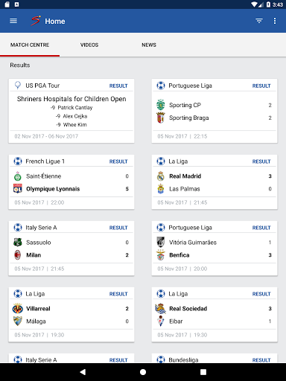Tap the Sporting CP club crest
The height and width of the screenshot is (381, 286).
pyautogui.click(x=161, y=105)
